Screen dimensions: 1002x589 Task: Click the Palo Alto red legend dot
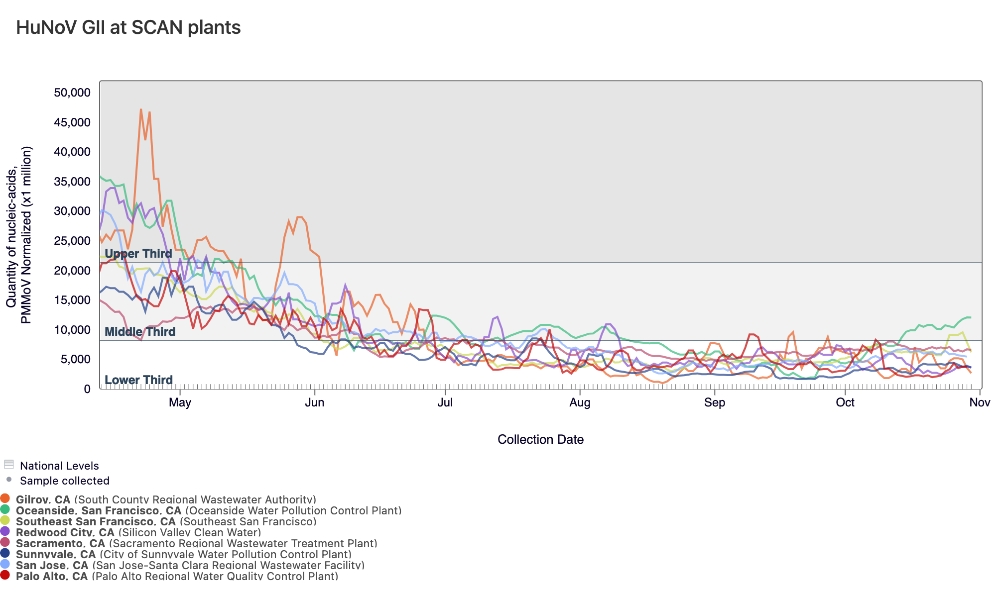pyautogui.click(x=5, y=575)
